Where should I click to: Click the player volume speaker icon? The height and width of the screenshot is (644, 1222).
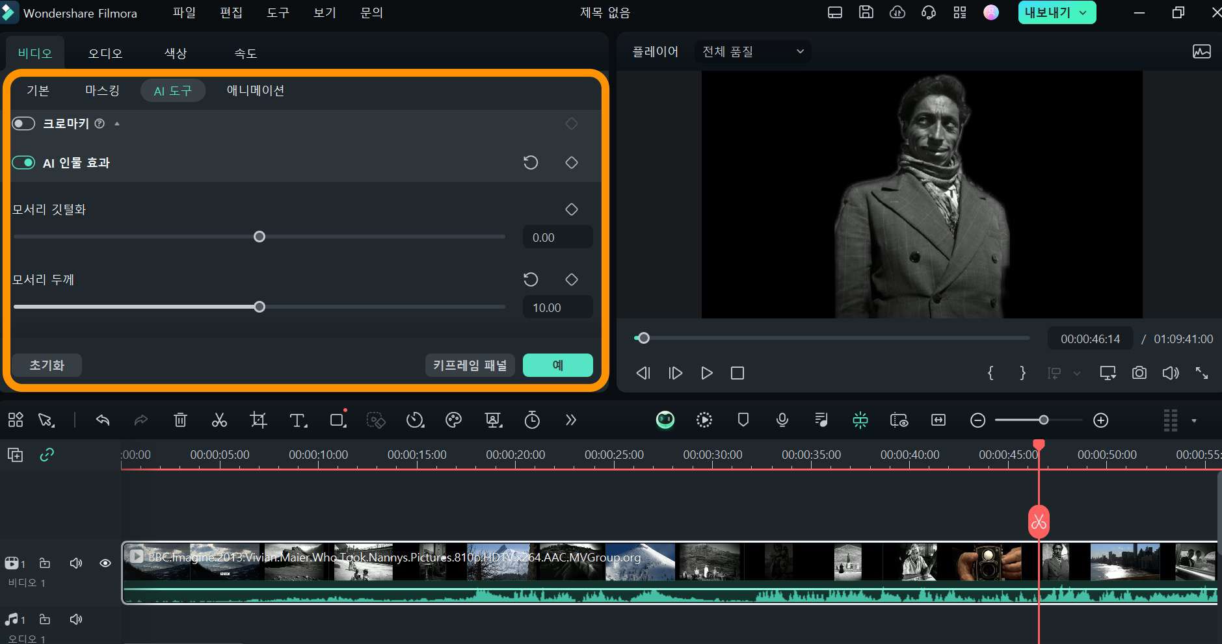(1171, 373)
